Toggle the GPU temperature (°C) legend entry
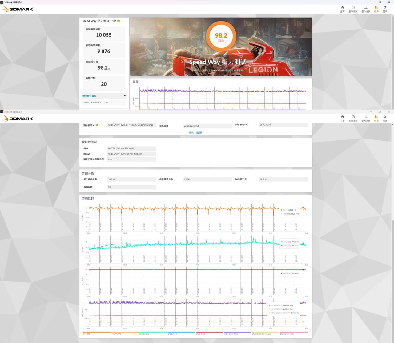The height and width of the screenshot is (343, 394). pos(181,333)
